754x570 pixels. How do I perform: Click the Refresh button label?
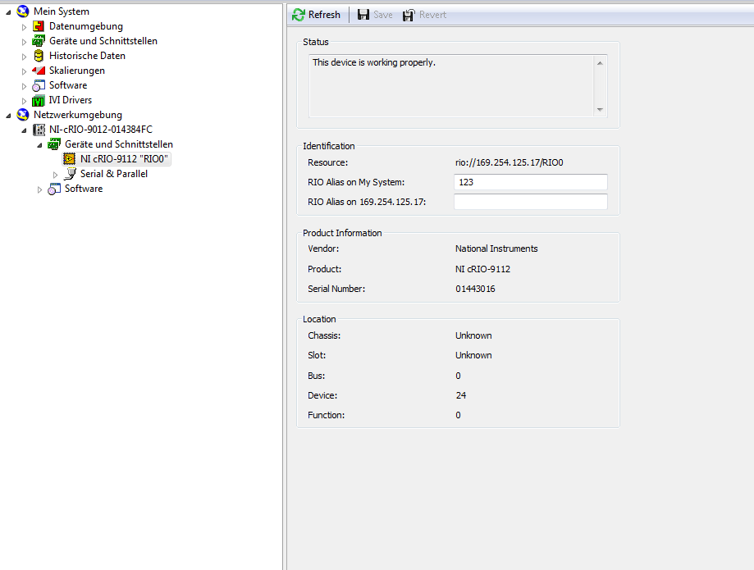[324, 15]
